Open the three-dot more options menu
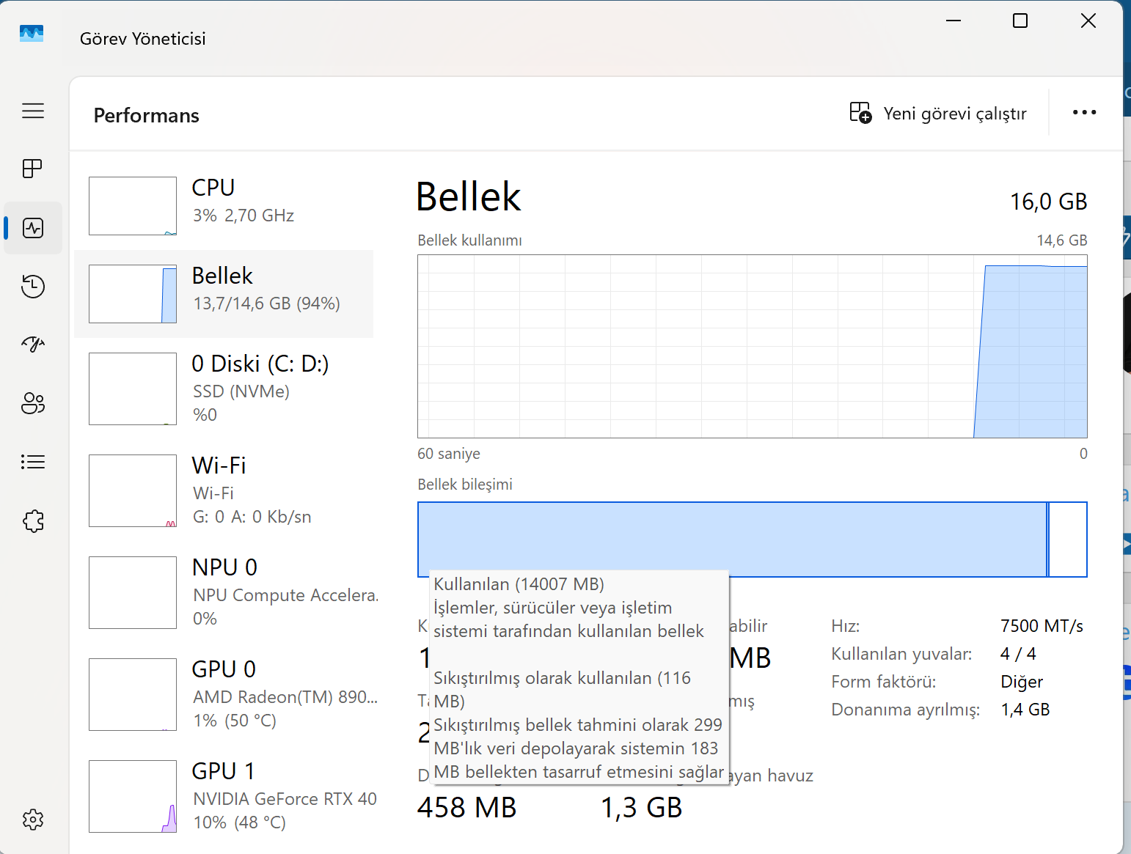 pos(1084,112)
